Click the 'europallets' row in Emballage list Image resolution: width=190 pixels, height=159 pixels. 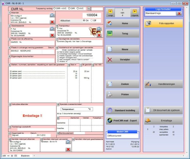point(164,132)
